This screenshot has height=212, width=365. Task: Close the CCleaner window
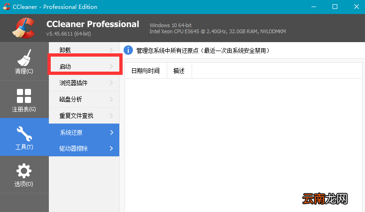[357, 7]
